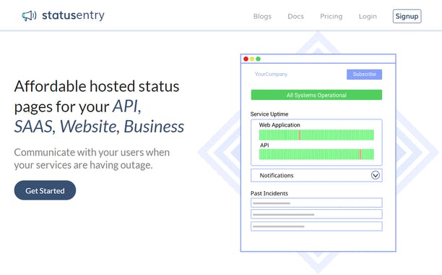
Task: Click the All Systems Operational green banner
Action: coord(316,95)
